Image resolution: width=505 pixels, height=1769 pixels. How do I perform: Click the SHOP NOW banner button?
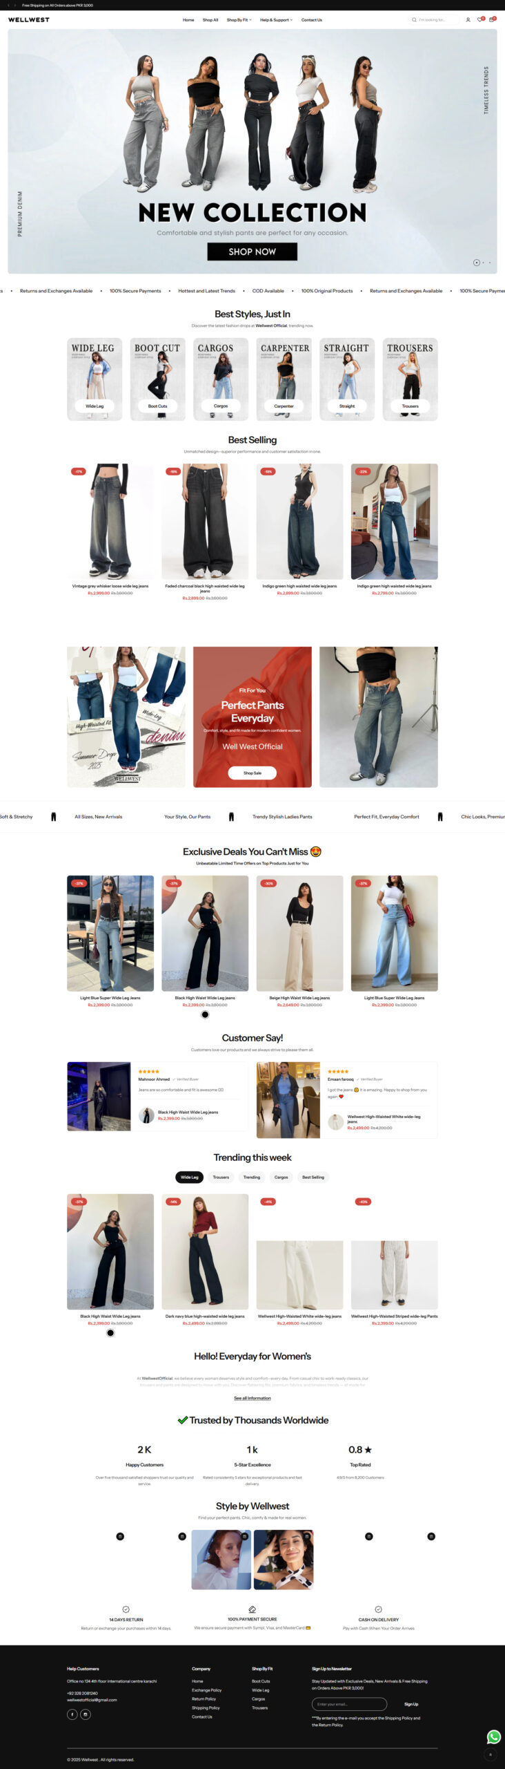point(253,252)
